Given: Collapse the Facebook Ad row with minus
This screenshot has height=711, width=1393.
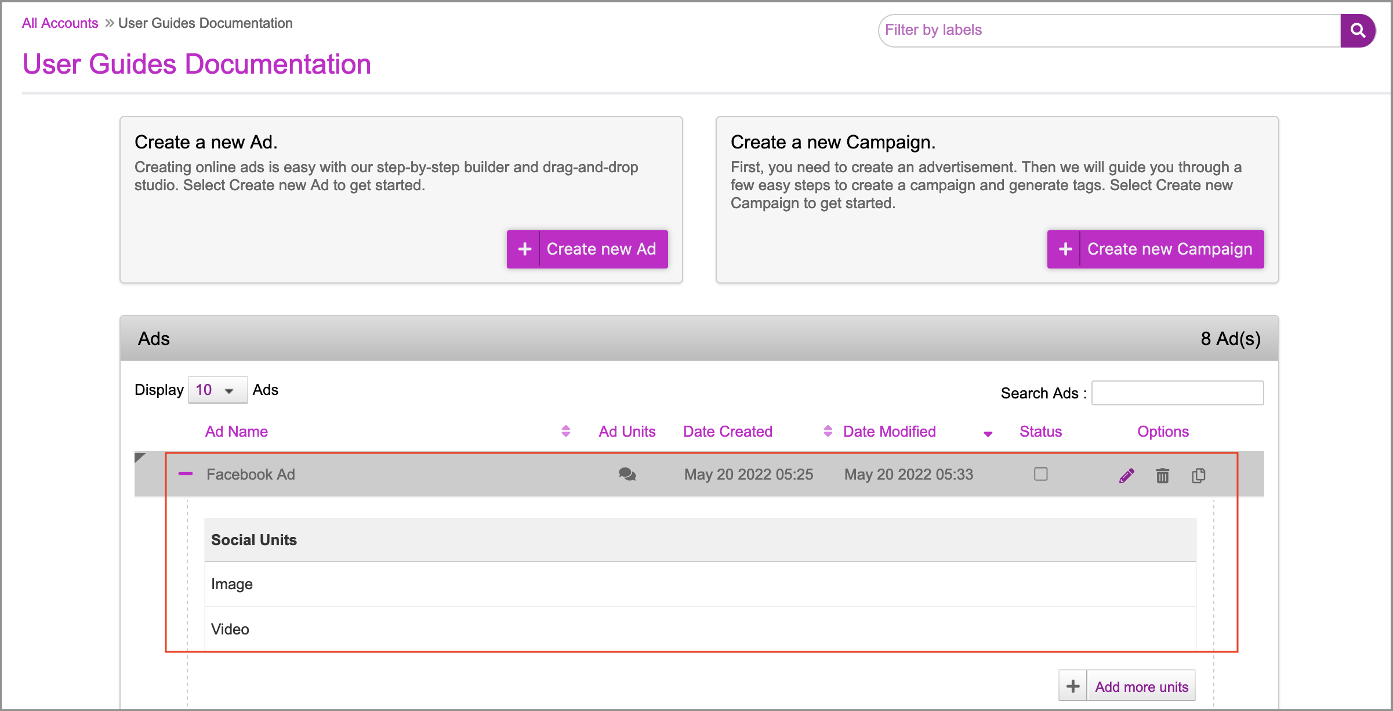Looking at the screenshot, I should [186, 474].
